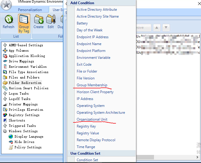Select the Environment Variables icon

(5, 67)
